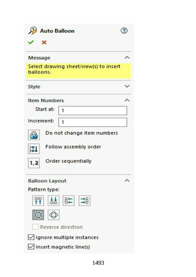Click the 'Start at' input field
The height and width of the screenshot is (277, 196).
pyautogui.click(x=92, y=110)
